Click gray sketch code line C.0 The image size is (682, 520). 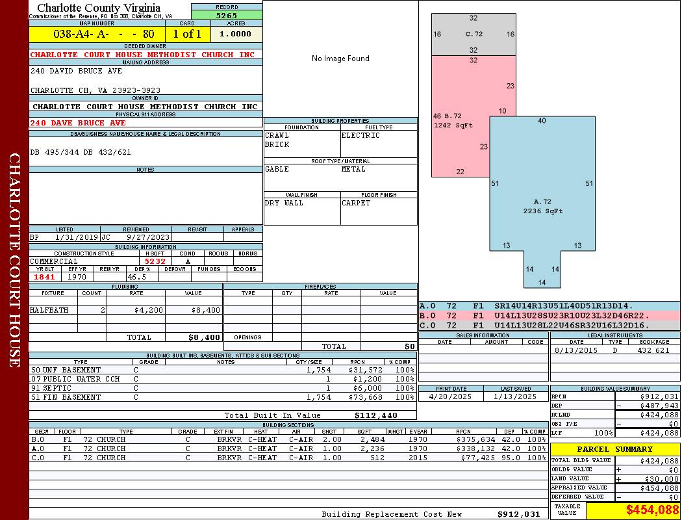pos(549,325)
